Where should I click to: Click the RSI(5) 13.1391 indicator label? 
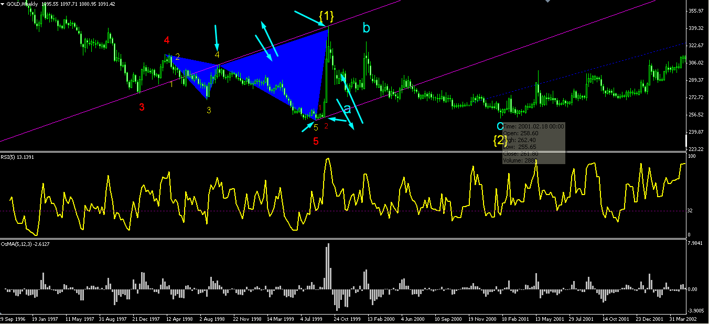(x=17, y=157)
